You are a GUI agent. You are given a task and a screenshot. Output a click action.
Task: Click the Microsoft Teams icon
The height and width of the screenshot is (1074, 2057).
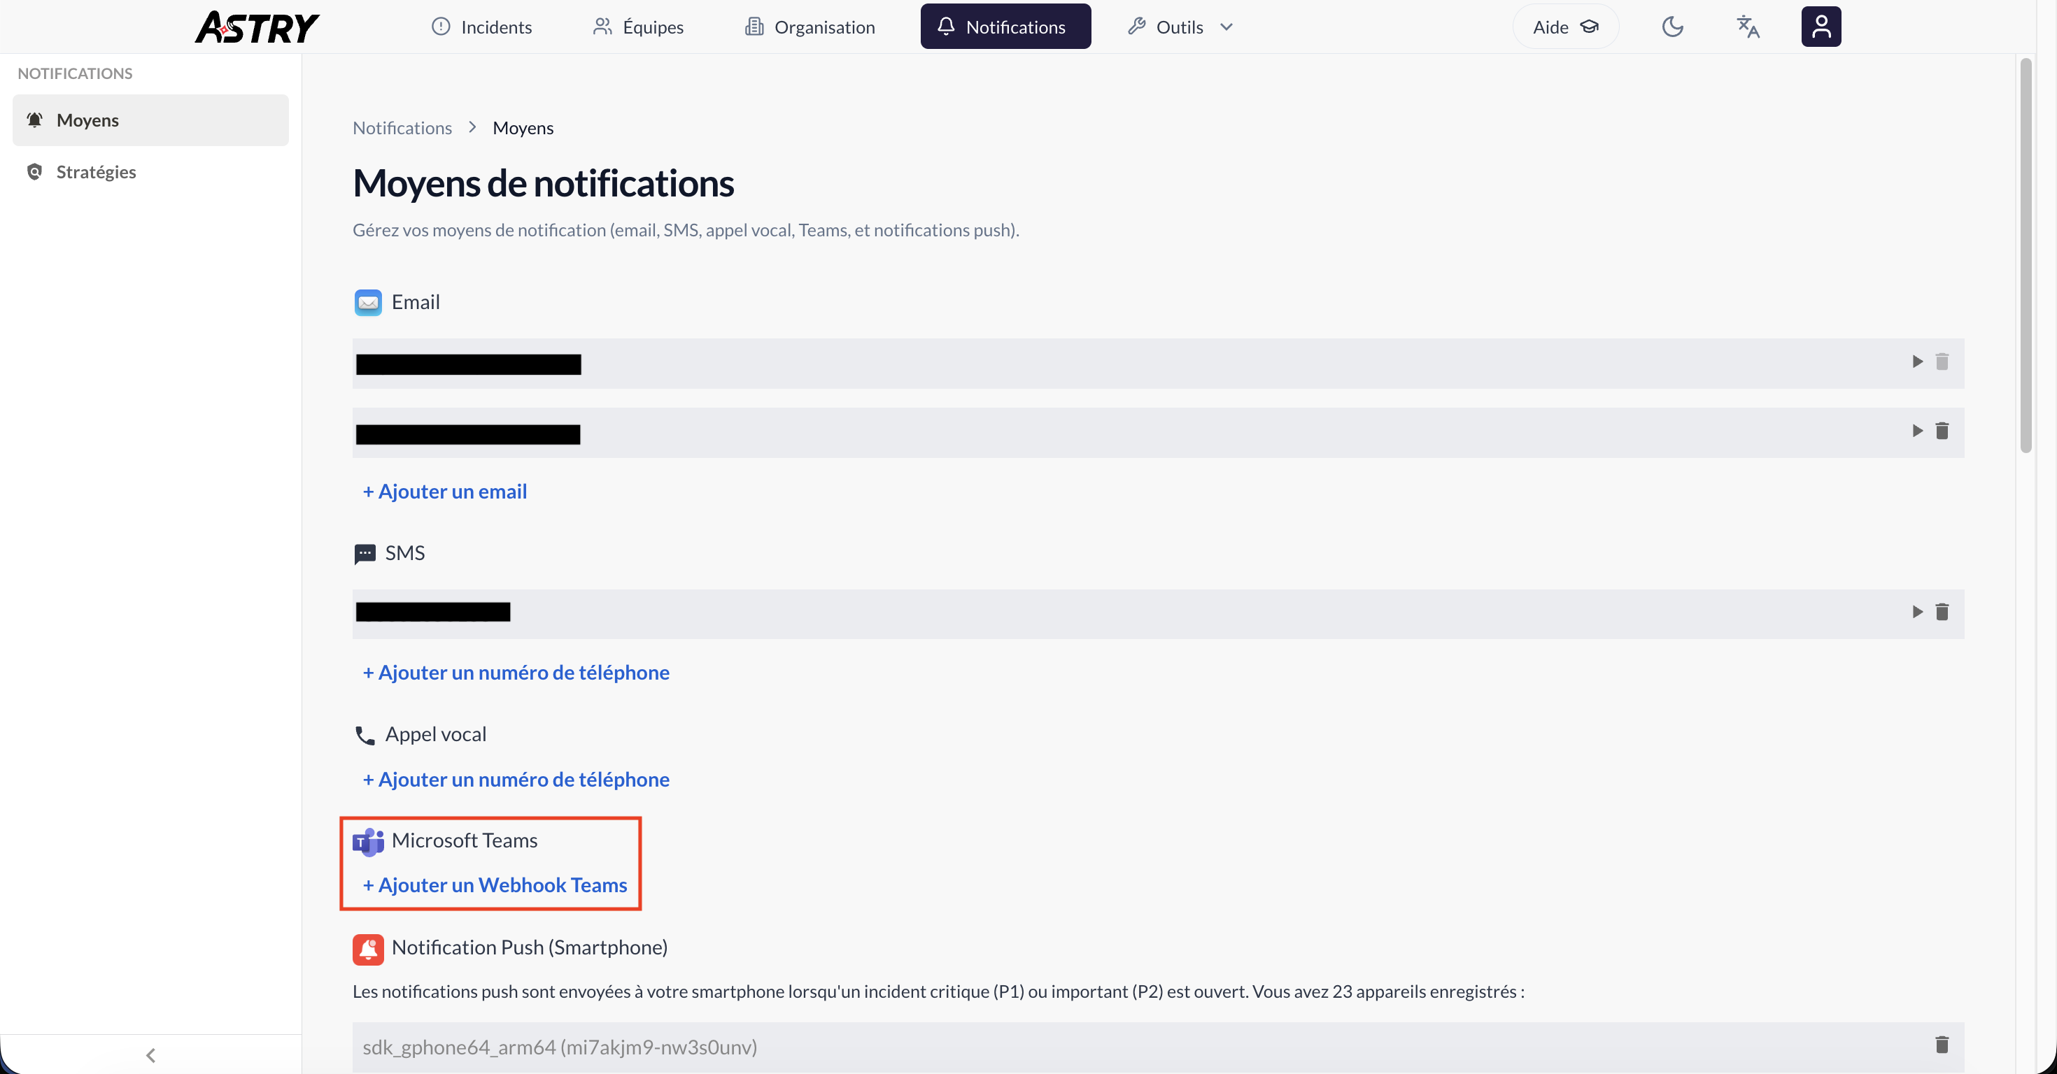tap(367, 840)
